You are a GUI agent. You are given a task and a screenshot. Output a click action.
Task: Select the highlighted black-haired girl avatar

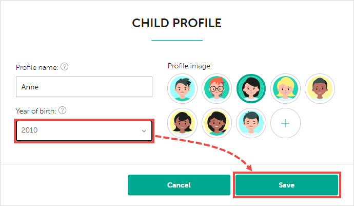pos(251,89)
